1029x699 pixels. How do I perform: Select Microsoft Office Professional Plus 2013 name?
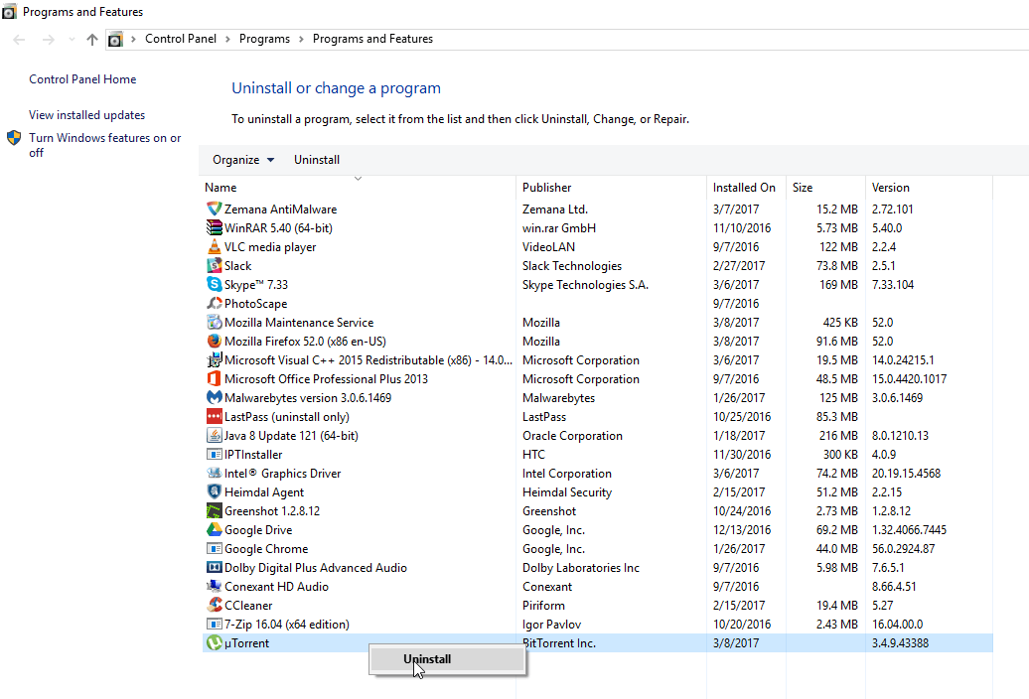coord(326,379)
